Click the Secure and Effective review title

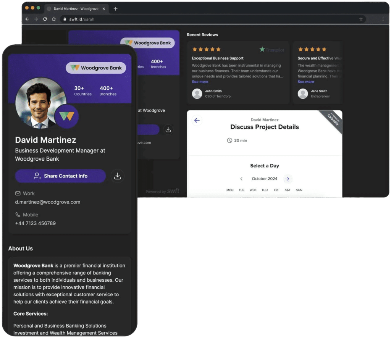[319, 58]
